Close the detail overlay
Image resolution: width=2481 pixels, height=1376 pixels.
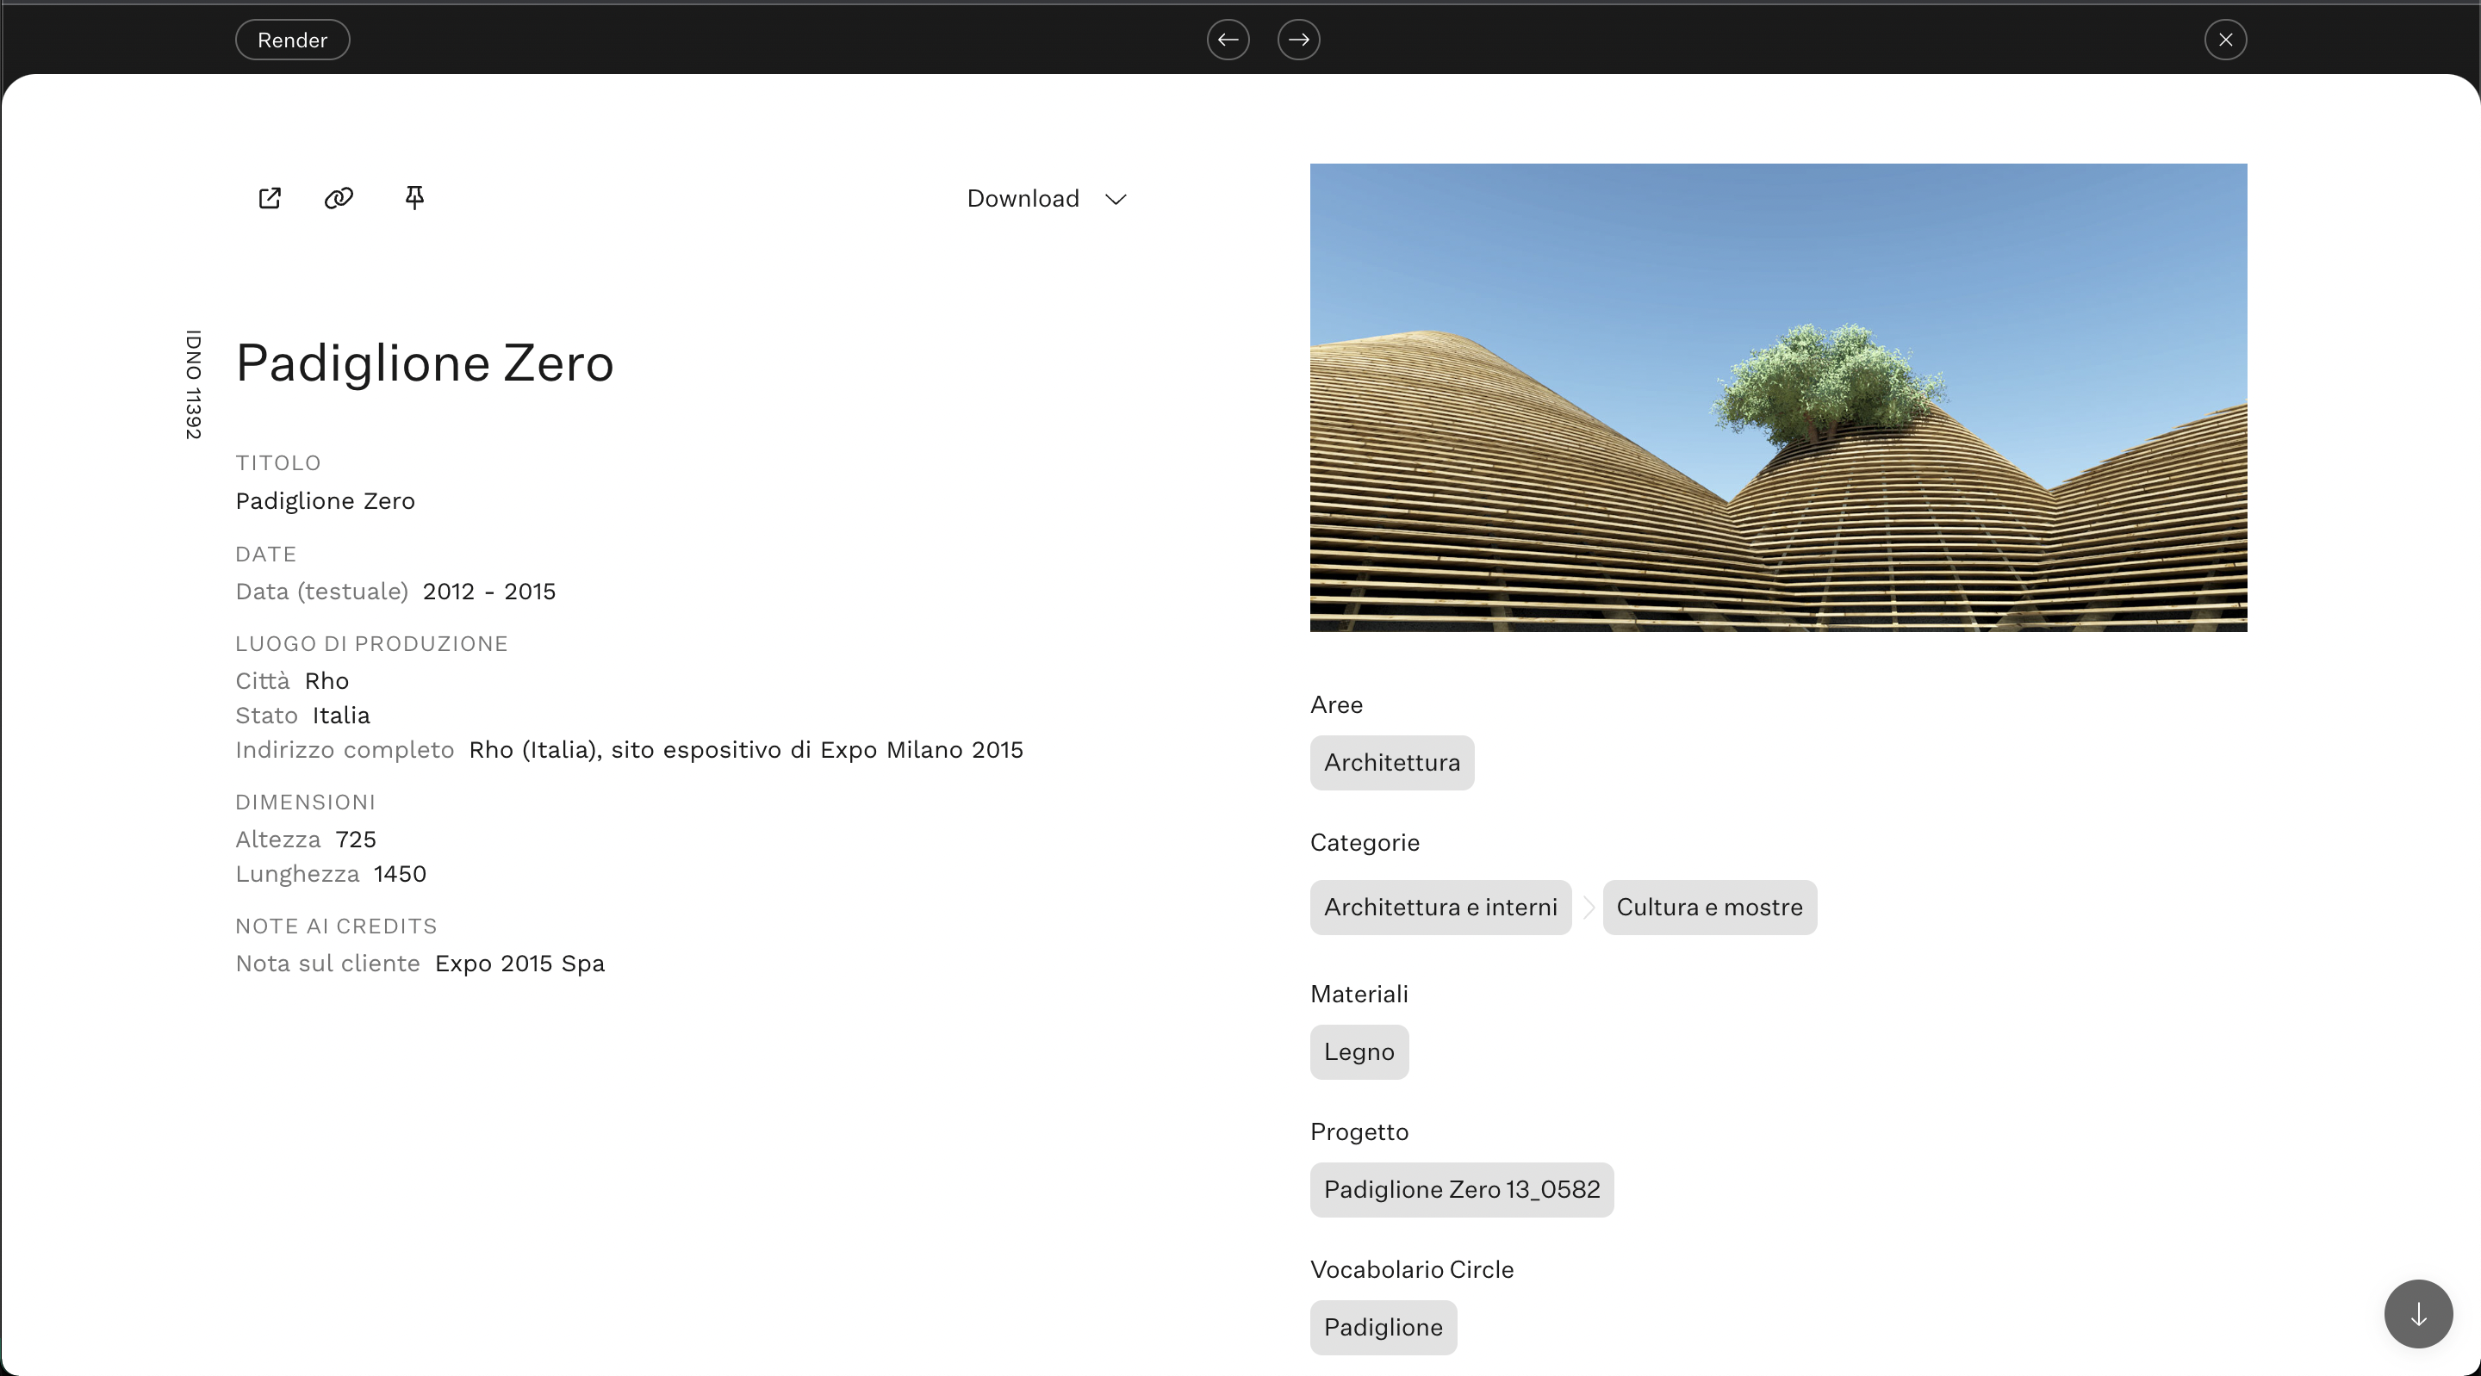2225,40
